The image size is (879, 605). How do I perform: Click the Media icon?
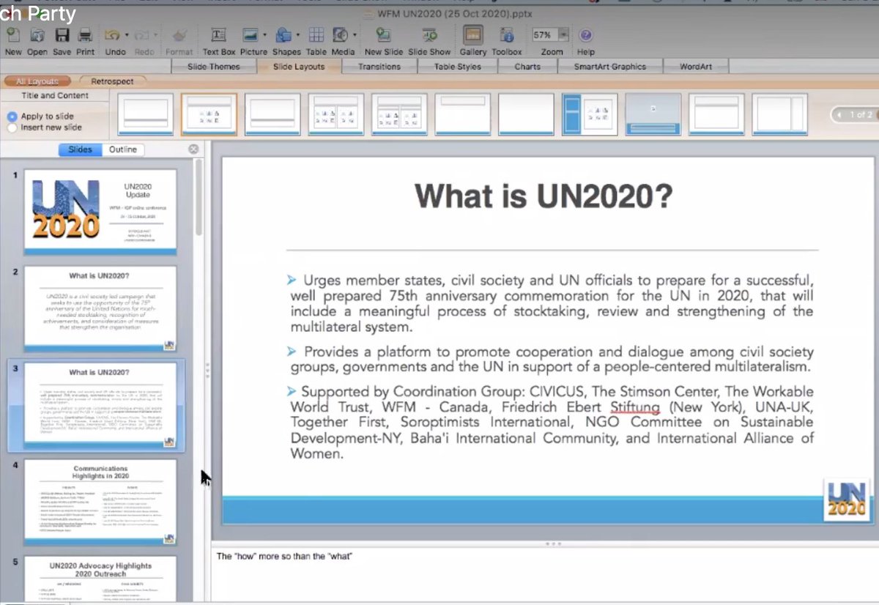click(x=340, y=35)
